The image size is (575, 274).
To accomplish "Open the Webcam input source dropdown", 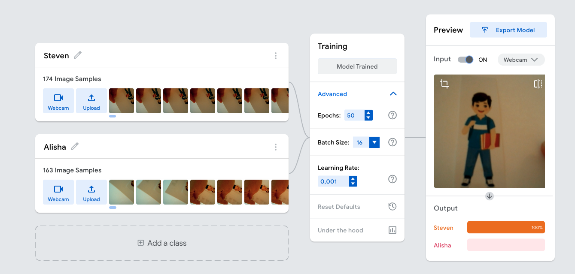I will [x=520, y=60].
